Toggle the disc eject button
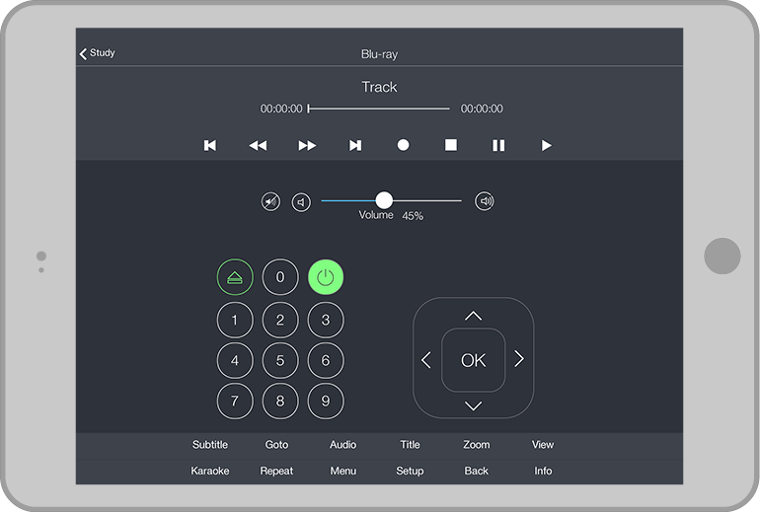 coord(234,277)
